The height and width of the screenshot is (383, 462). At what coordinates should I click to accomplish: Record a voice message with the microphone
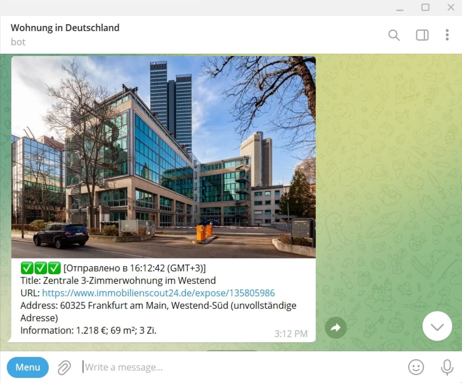[x=447, y=367]
